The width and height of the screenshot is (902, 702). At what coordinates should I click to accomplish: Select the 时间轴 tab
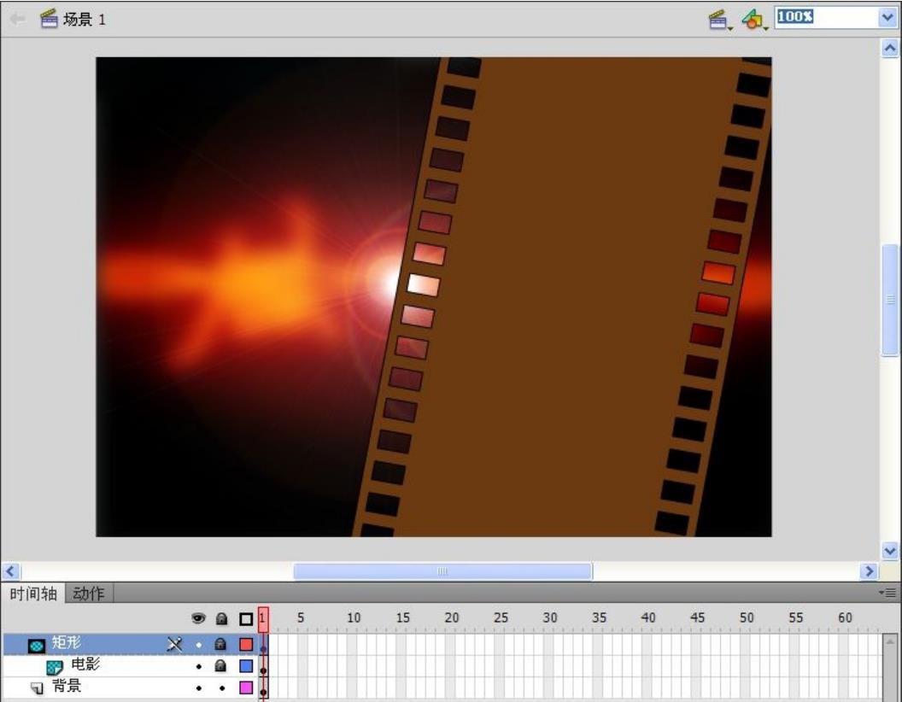32,593
